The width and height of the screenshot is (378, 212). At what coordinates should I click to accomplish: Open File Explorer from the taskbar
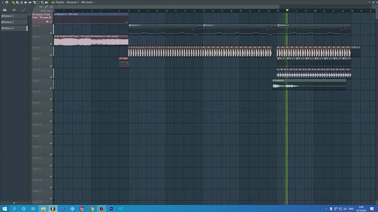[x=43, y=209]
